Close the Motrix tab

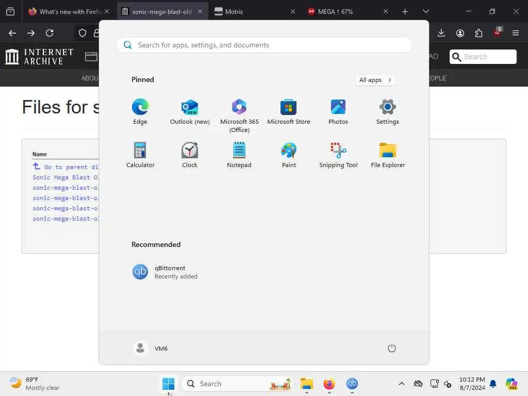coord(293,11)
